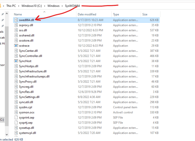The height and width of the screenshot is (141, 195).
Task: Click the SyncController.dll file icon
Action: (x=16, y=56)
